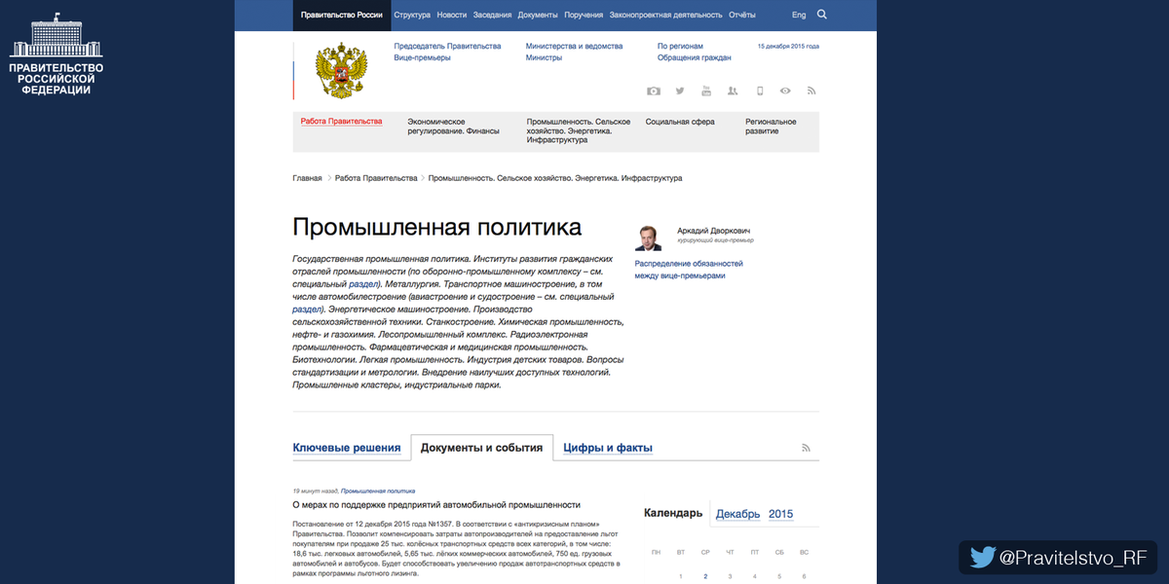
Task: Click the Календарь label
Action: pyautogui.click(x=673, y=514)
